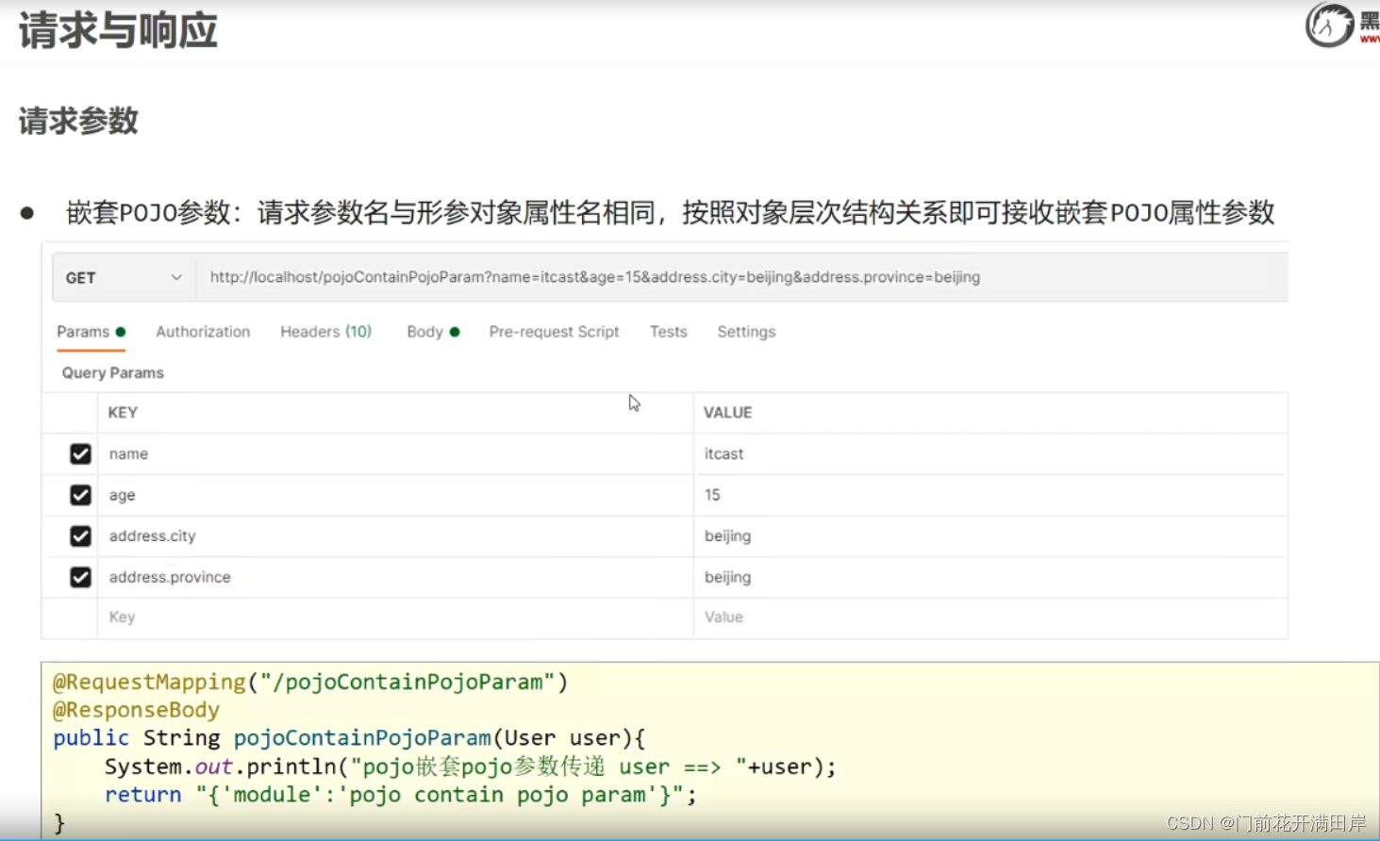Click the request URL field

pyautogui.click(x=741, y=277)
